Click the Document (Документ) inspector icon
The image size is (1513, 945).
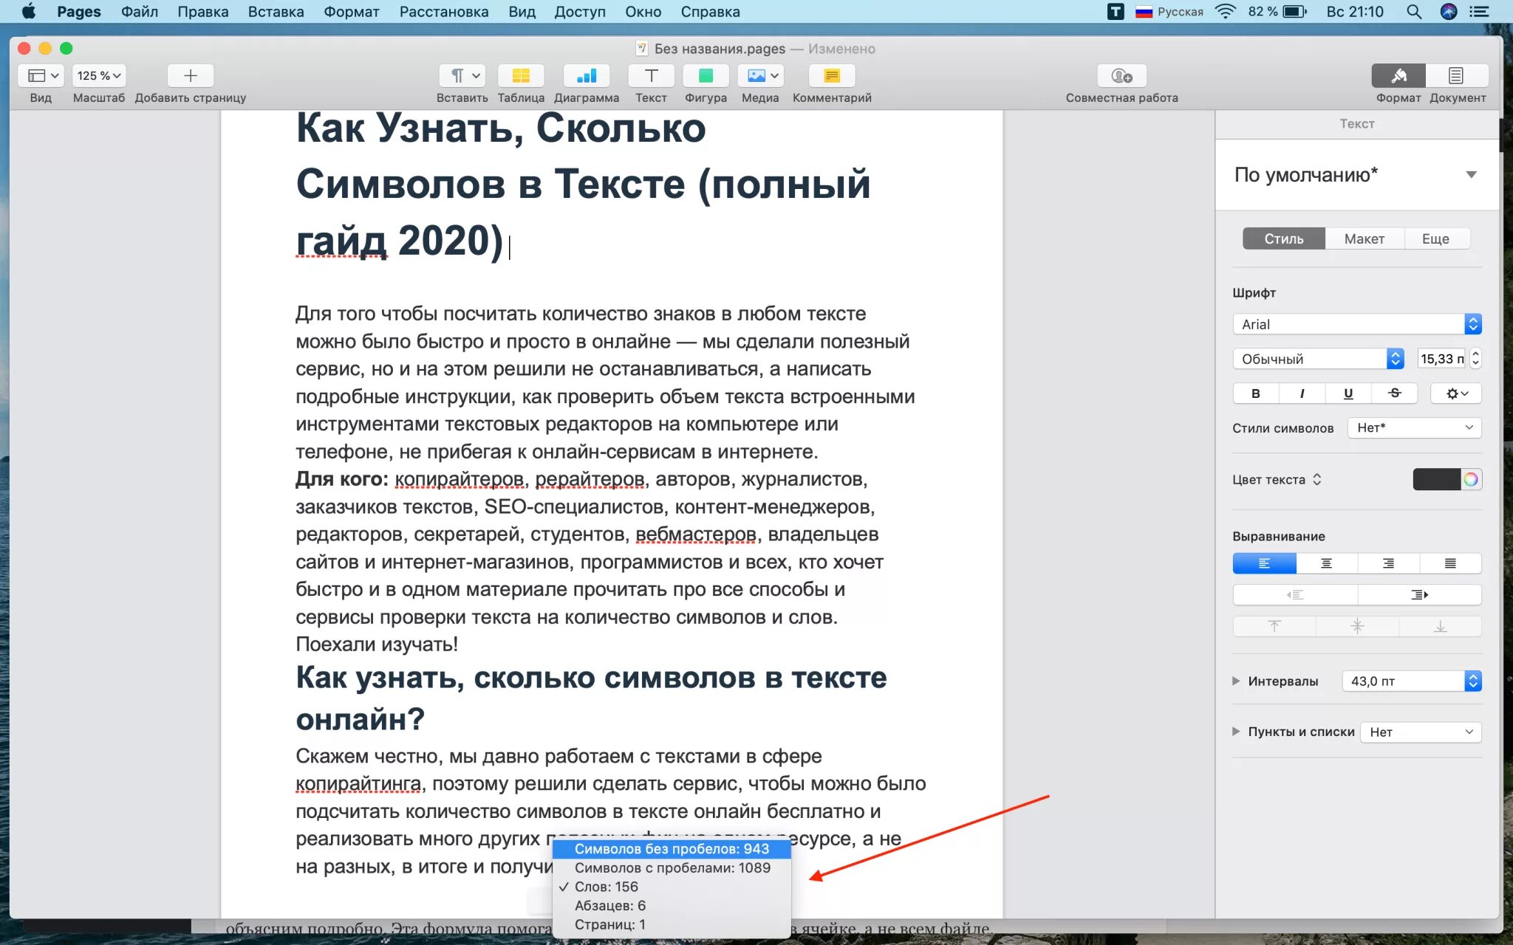[x=1456, y=75]
